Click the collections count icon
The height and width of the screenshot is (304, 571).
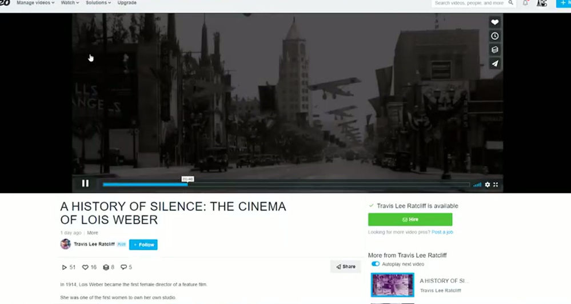click(106, 267)
